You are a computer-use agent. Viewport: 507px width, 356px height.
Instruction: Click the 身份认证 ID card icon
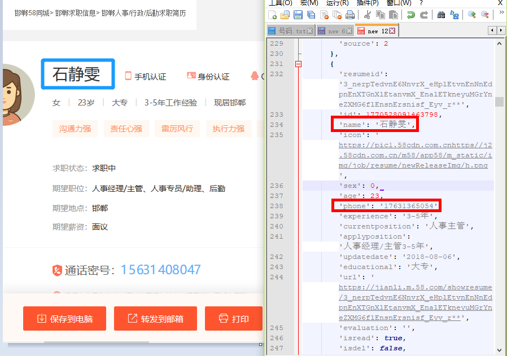click(x=191, y=75)
